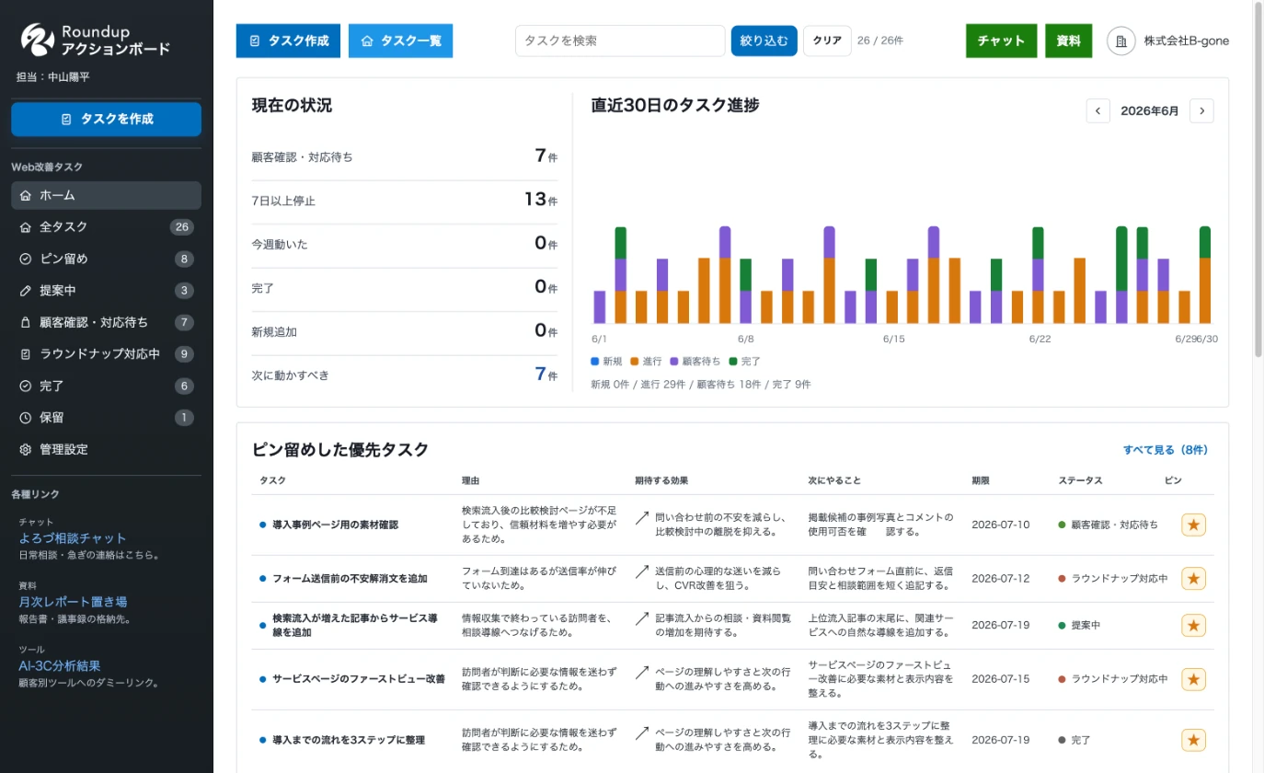This screenshot has height=773, width=1264.
Task: Click the Roundup logo icon
Action: pyautogui.click(x=38, y=40)
